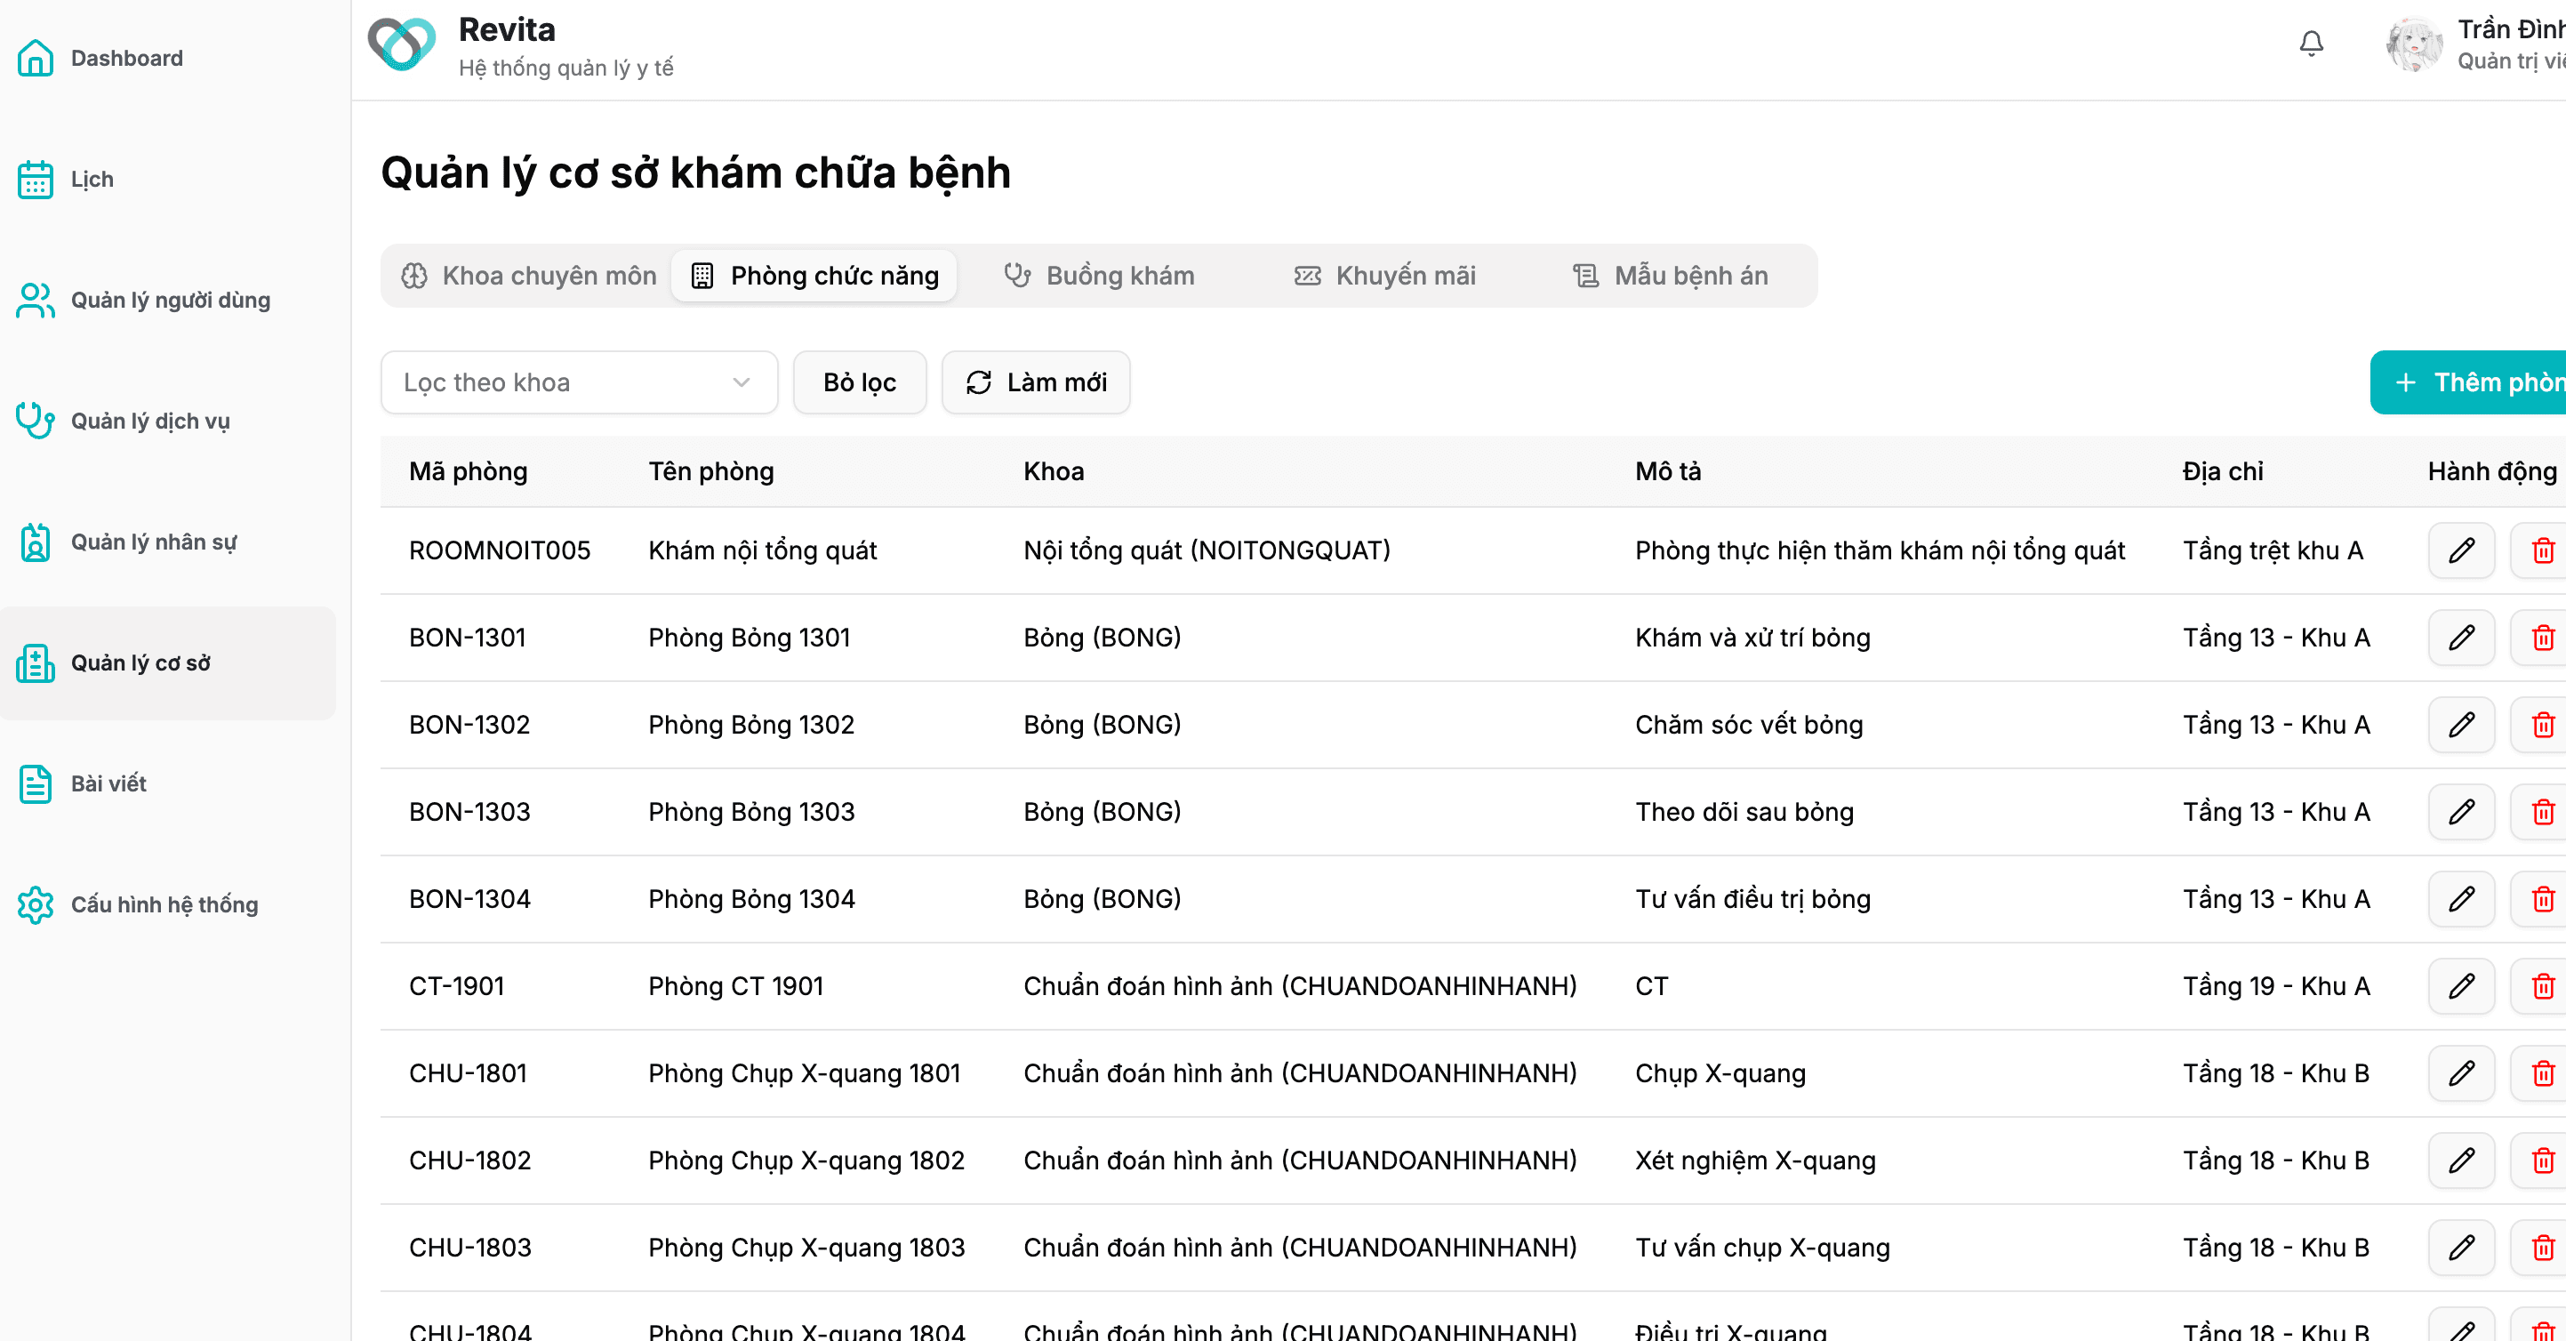The height and width of the screenshot is (1341, 2566).
Task: Edit room BON-1303 with pencil icon
Action: [x=2461, y=812]
